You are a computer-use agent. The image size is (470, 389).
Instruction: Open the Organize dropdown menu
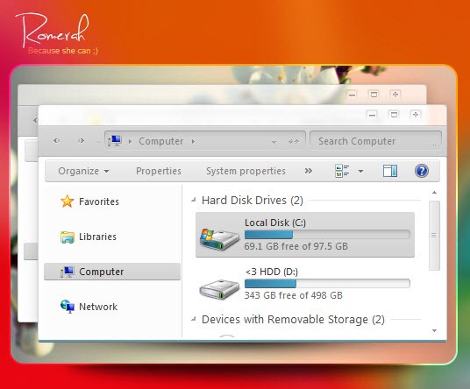coord(83,171)
